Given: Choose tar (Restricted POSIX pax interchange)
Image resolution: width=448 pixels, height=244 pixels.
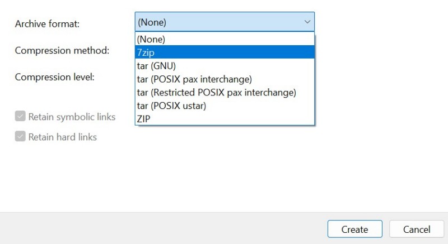Looking at the screenshot, I should click(224, 92).
